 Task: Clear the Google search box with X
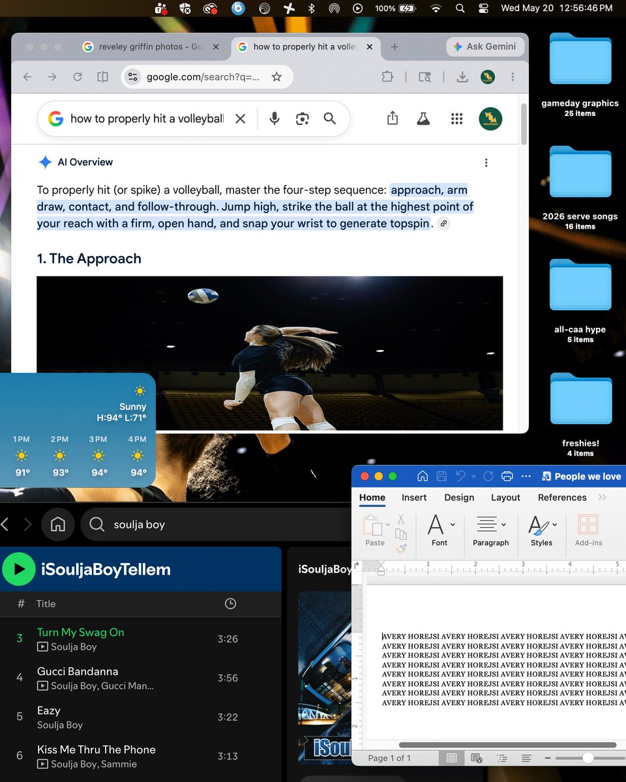[240, 119]
